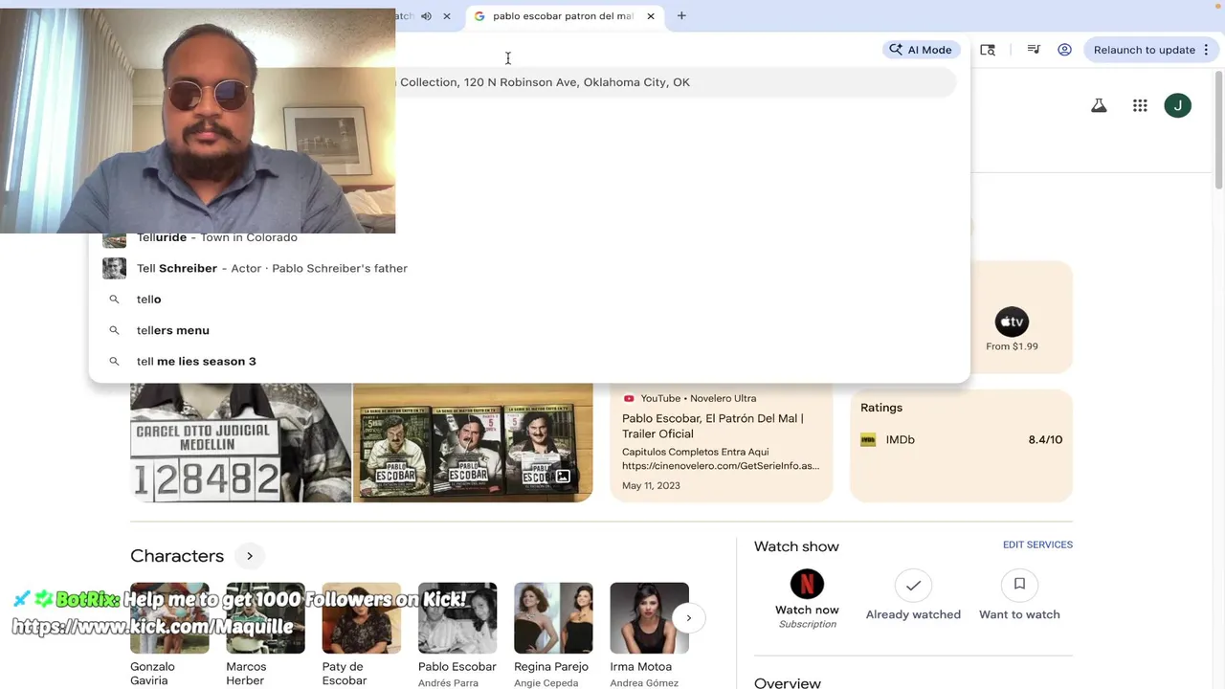
Task: Open Google apps grid
Action: pos(1140,105)
